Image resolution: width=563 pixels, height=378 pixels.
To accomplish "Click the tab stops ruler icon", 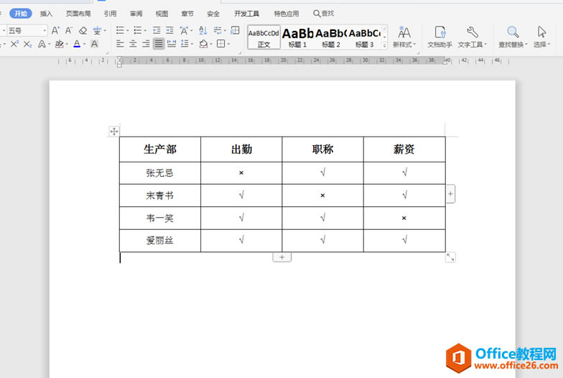I will tap(236, 30).
